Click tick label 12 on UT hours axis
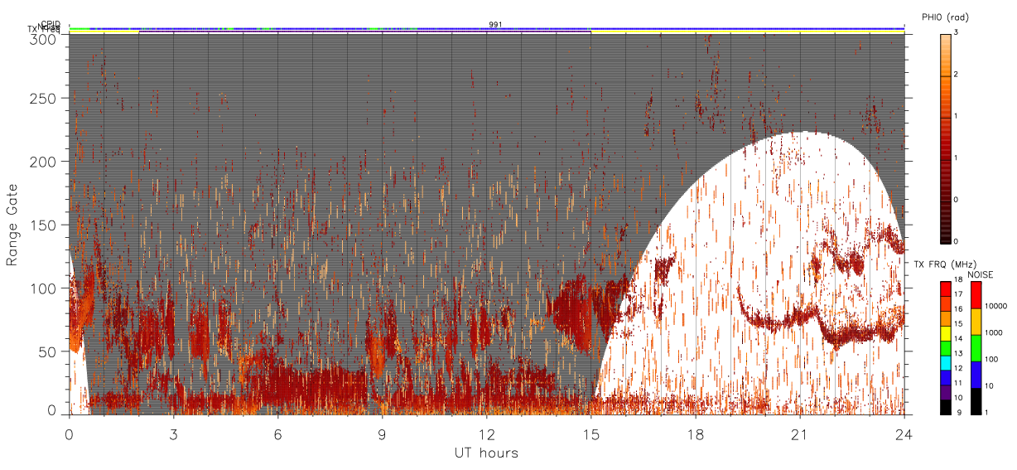The image size is (1017, 470). coord(486,434)
